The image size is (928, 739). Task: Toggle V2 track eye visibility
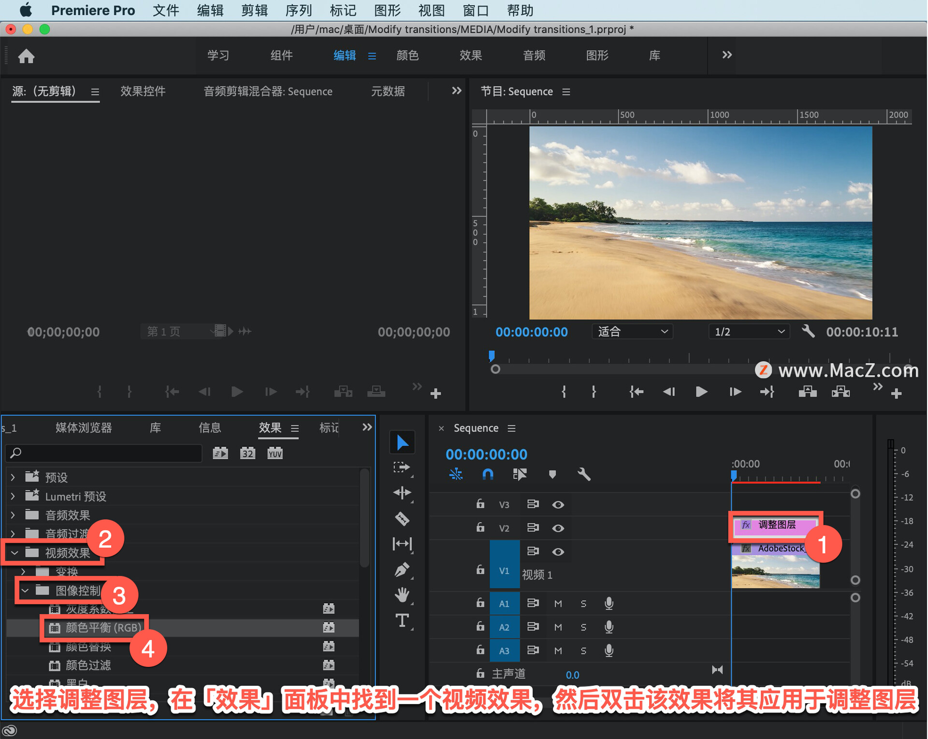[x=558, y=528]
